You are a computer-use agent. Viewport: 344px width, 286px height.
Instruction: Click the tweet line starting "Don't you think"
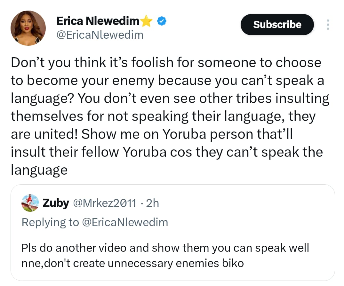tap(165, 62)
